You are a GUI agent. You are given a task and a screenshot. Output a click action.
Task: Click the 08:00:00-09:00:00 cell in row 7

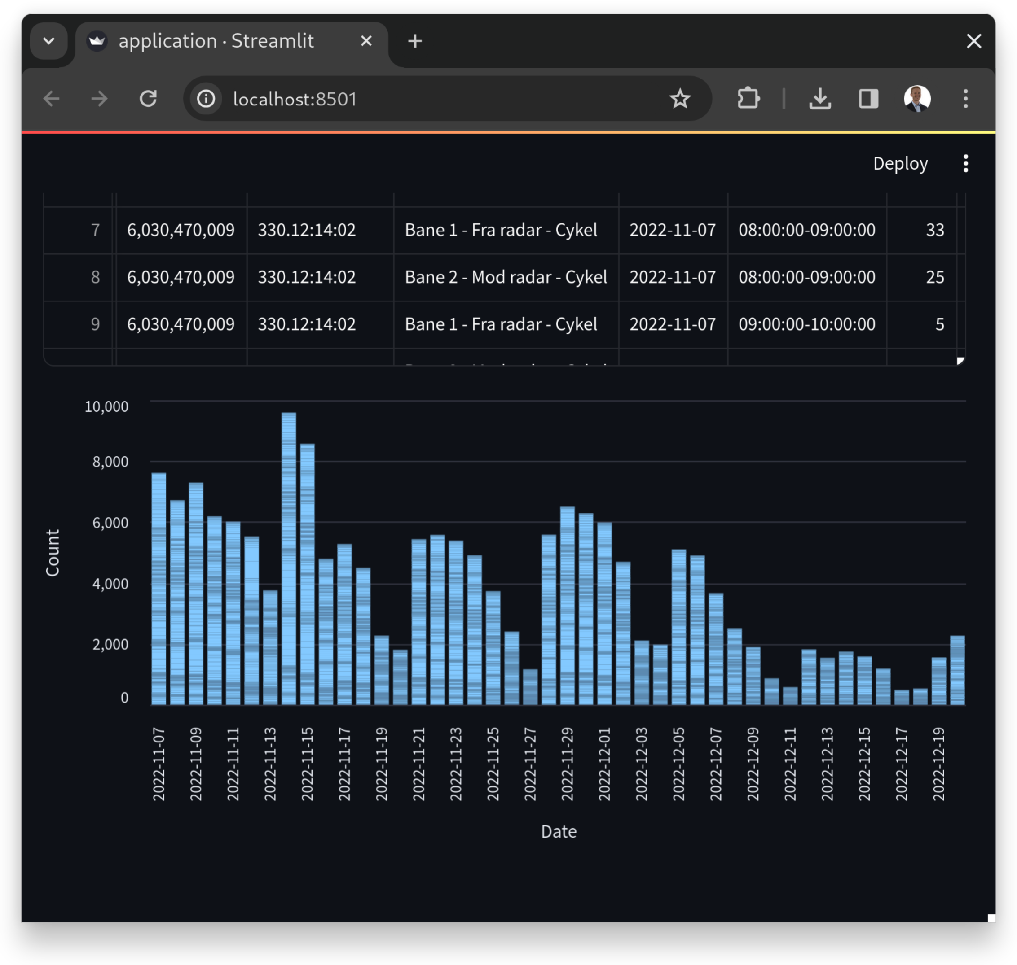coord(807,230)
